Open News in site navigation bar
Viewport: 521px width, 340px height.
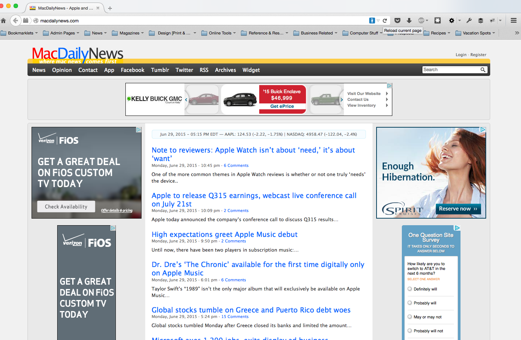tap(39, 70)
